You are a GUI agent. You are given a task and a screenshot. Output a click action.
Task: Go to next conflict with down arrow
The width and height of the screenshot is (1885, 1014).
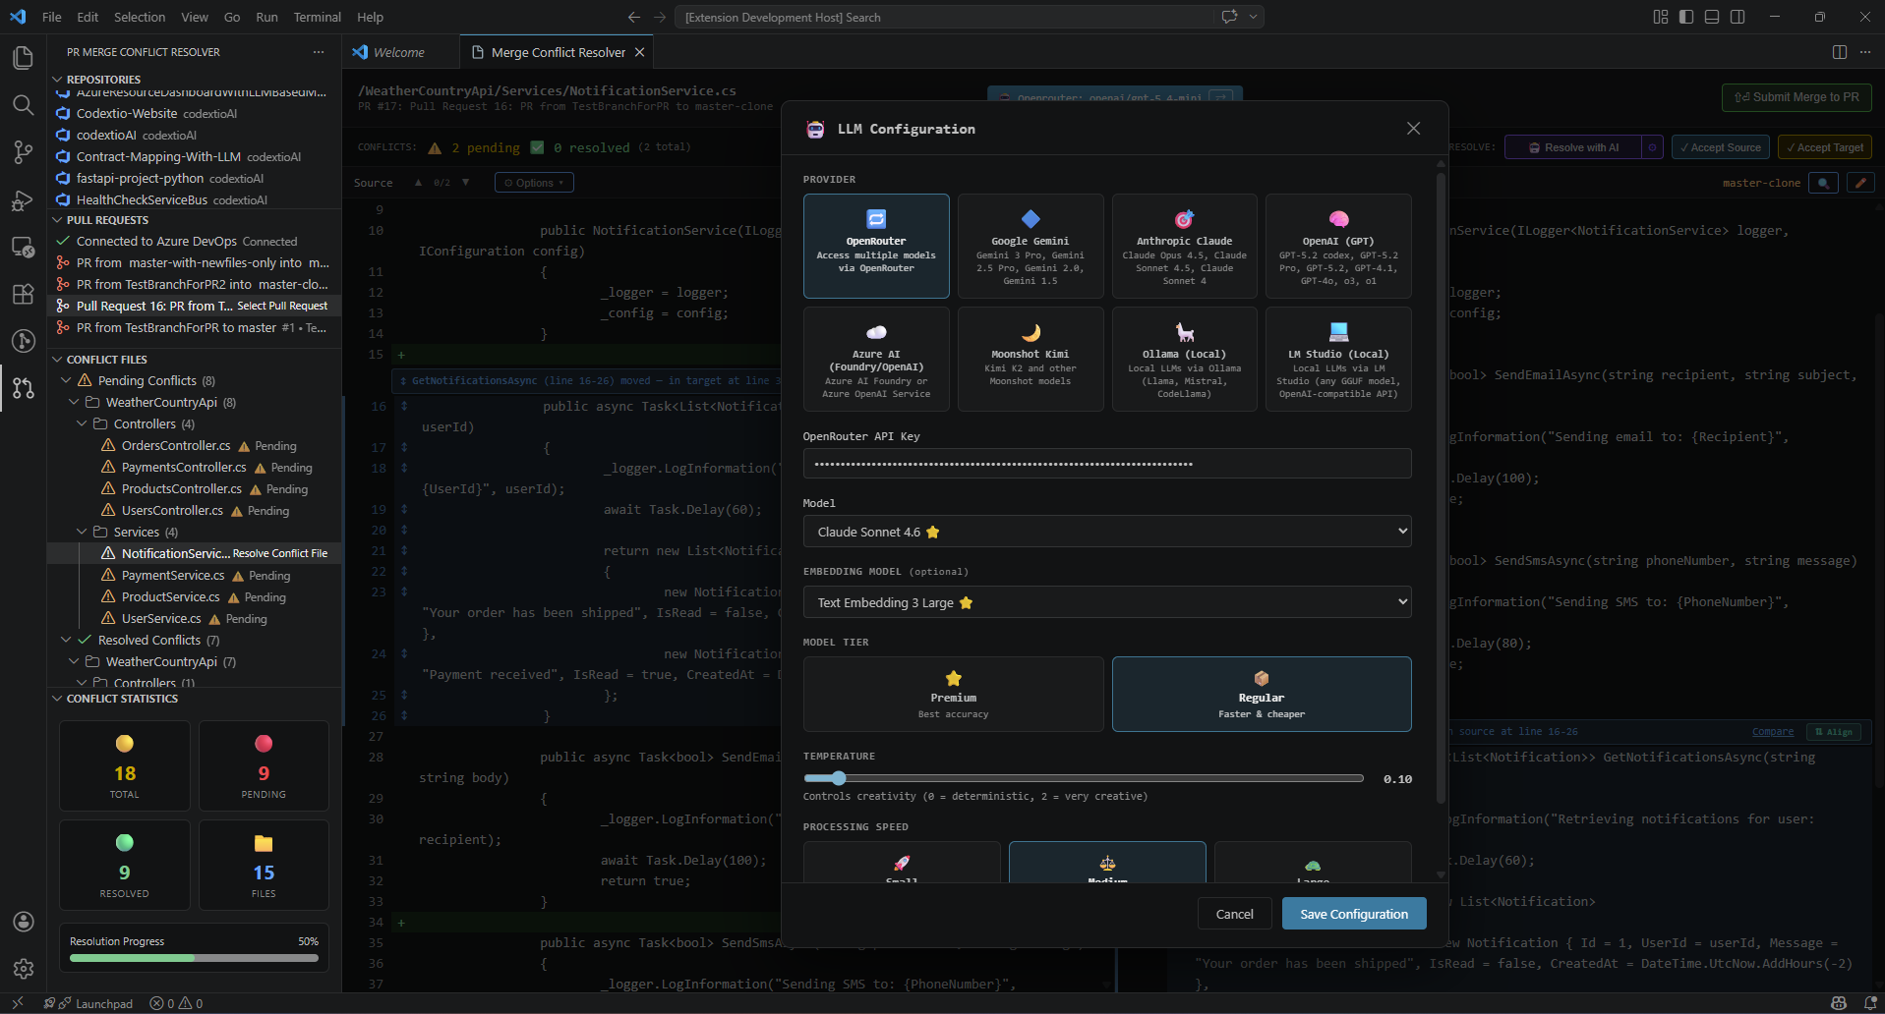pyautogui.click(x=465, y=183)
